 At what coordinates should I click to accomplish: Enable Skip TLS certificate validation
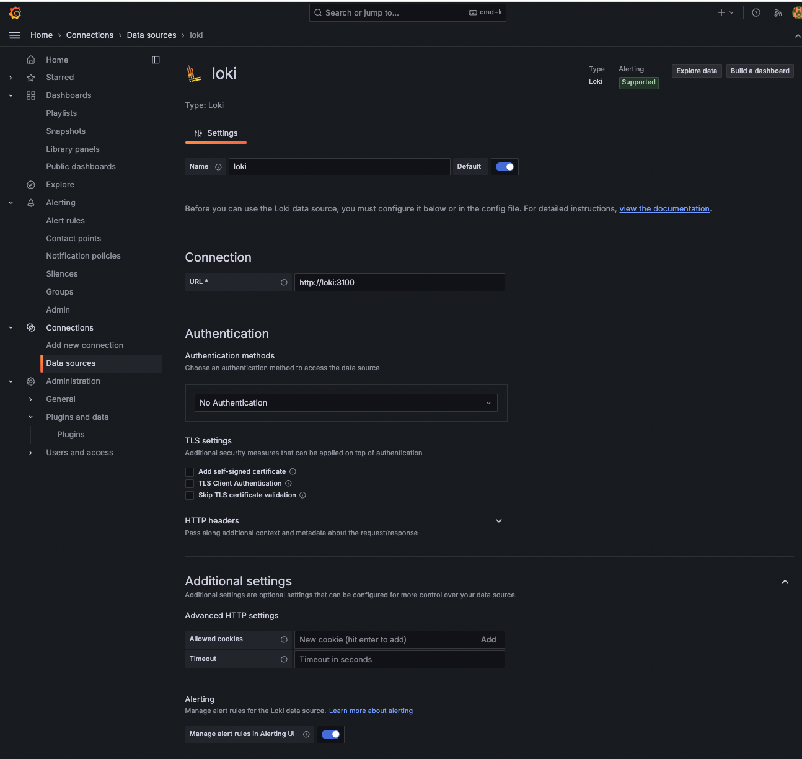point(190,495)
